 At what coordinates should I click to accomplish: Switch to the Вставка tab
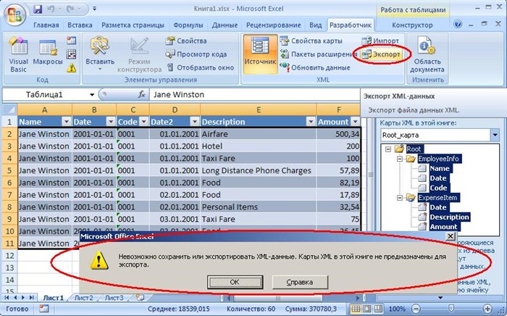pos(80,25)
